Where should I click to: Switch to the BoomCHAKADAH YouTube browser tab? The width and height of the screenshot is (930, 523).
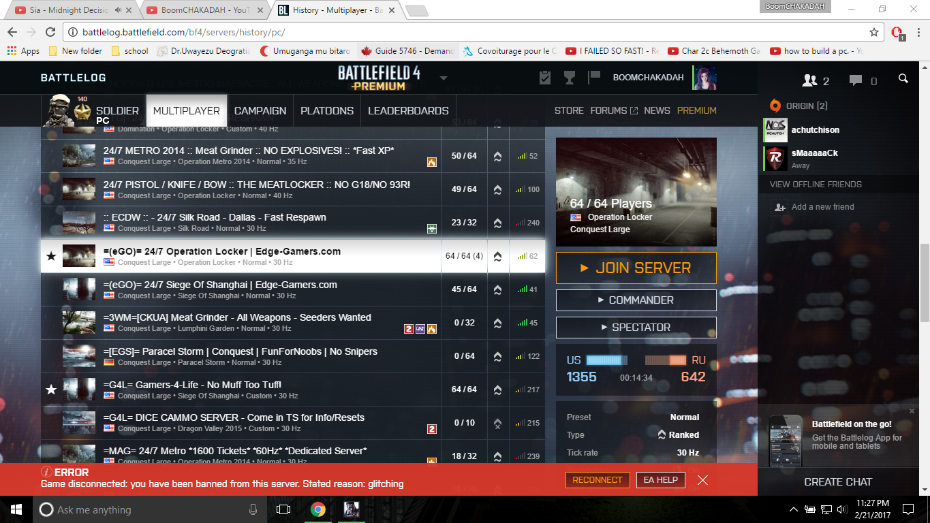204,10
